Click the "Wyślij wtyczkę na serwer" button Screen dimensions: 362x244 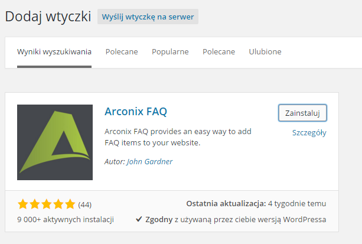pos(148,17)
